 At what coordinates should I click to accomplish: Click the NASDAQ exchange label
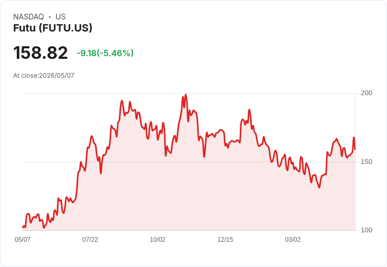coord(28,17)
